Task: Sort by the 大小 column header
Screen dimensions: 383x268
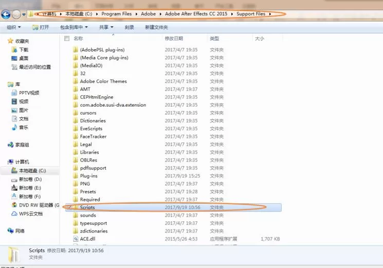Action: tap(260, 38)
